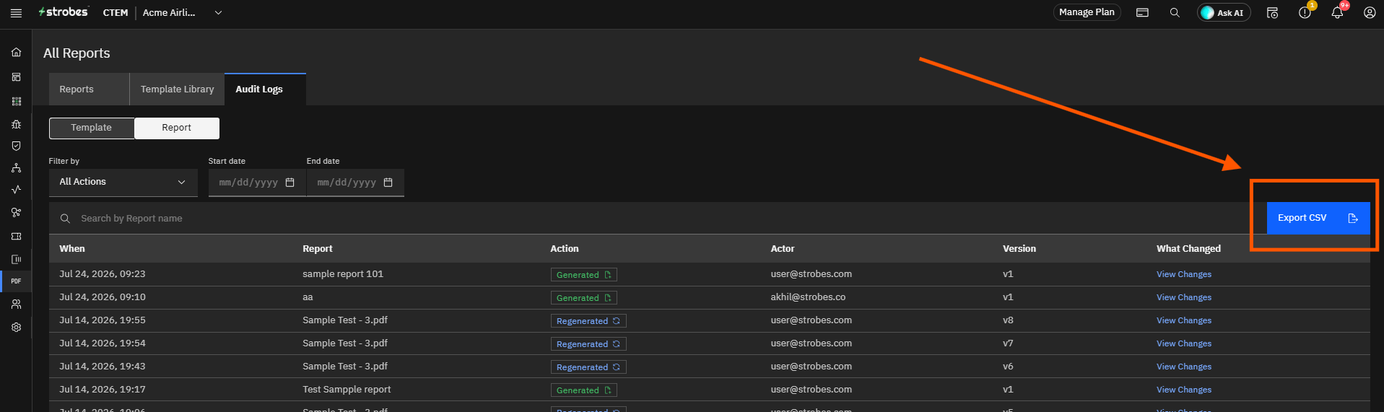Open the settings gear sidebar icon
Image resolution: width=1384 pixels, height=412 pixels.
pos(16,327)
